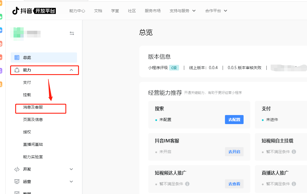Select 支付 under 能力 sidebar
Viewport: 307px width, 194px height.
pyautogui.click(x=27, y=82)
